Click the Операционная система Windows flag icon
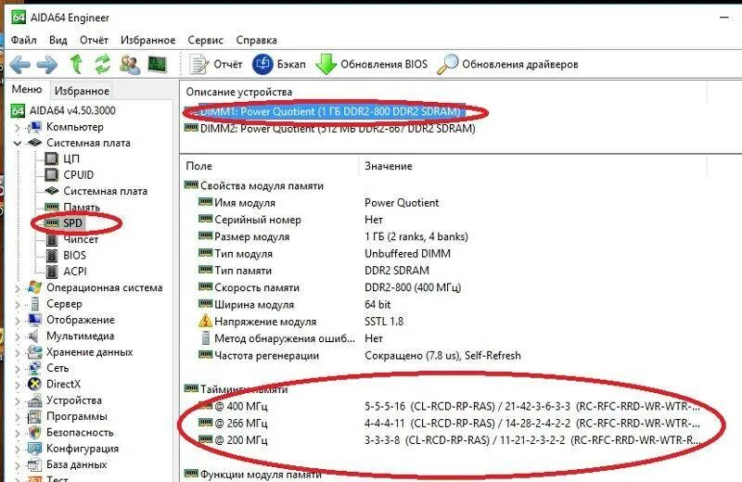Viewport: 742px width, 482px height. click(34, 287)
